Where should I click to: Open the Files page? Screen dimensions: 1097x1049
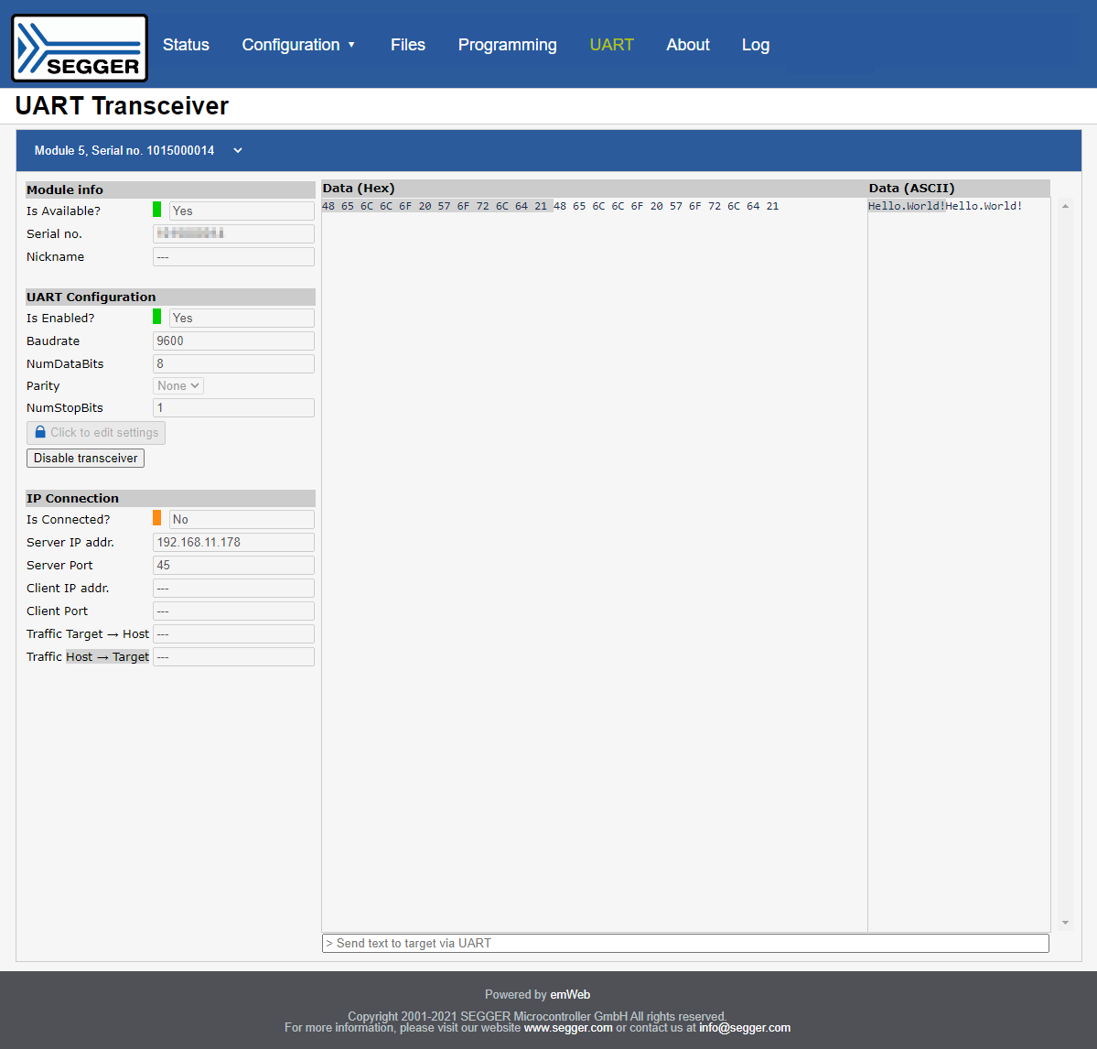pyautogui.click(x=407, y=45)
